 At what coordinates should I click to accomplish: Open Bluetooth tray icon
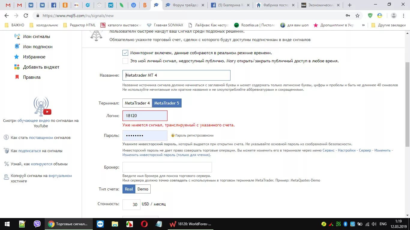[x=345, y=224]
